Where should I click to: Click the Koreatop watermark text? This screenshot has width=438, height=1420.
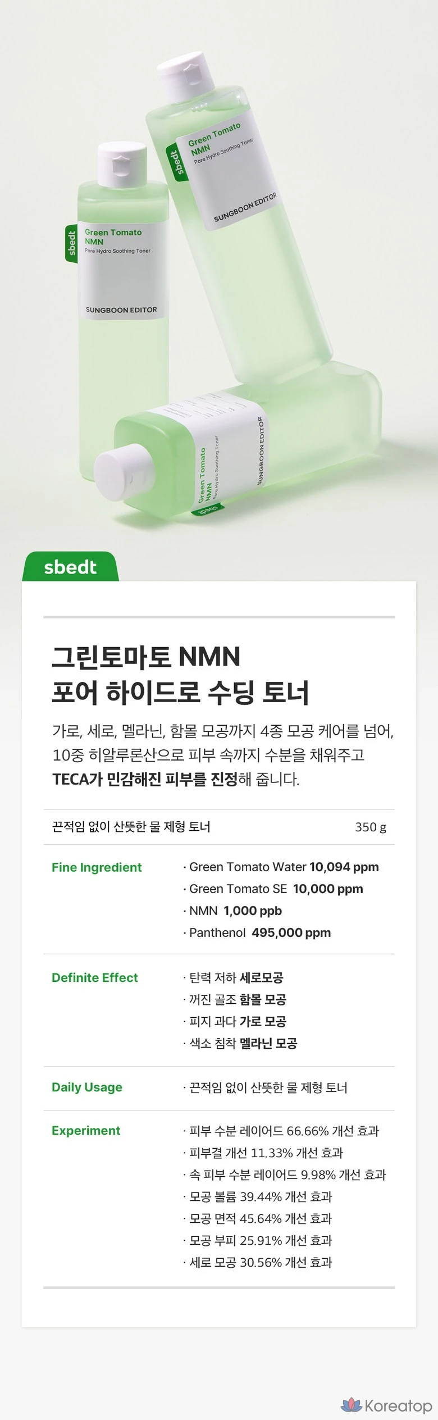398,1405
